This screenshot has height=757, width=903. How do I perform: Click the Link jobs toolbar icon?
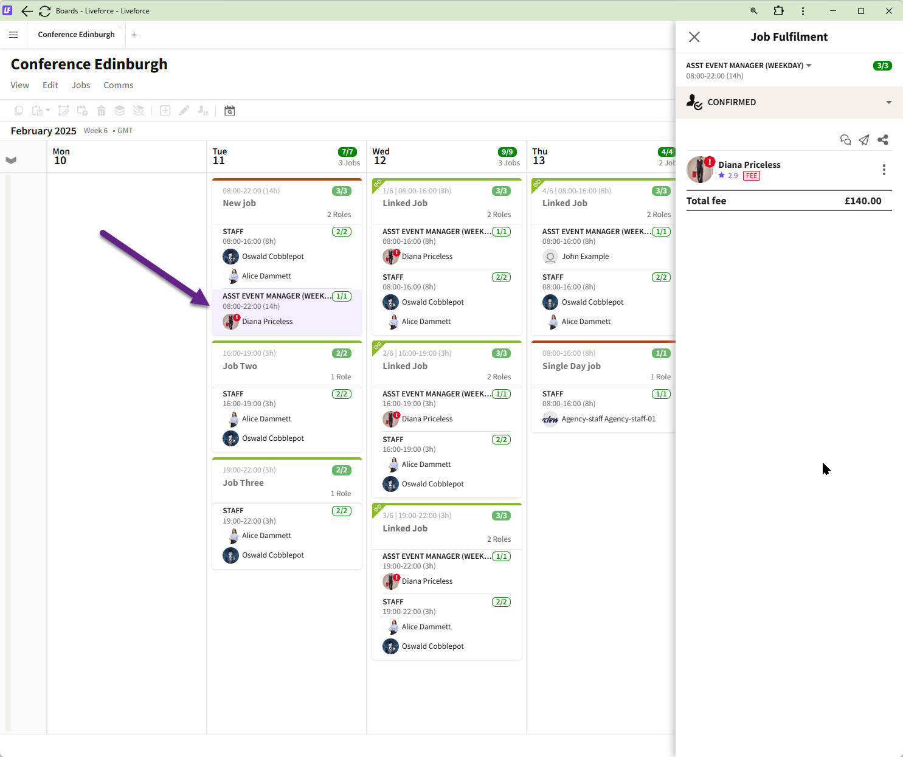tap(64, 111)
